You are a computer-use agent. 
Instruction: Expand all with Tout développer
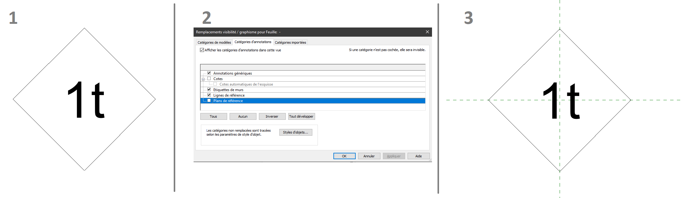coord(301,116)
